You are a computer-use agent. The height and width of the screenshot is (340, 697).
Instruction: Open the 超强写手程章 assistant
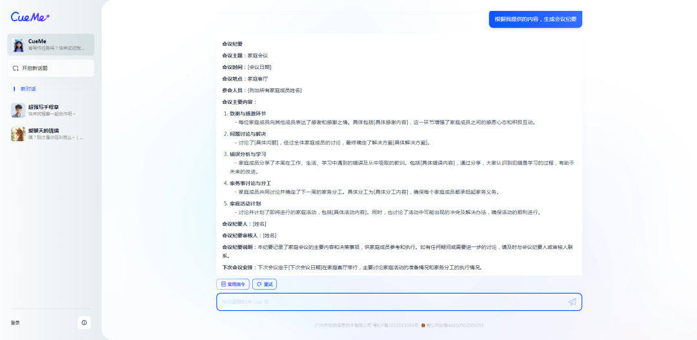pos(51,110)
